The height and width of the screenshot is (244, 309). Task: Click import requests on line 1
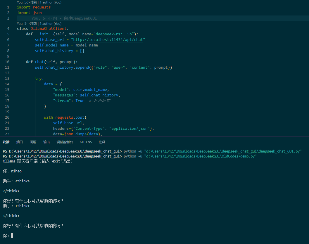pos(34,7)
